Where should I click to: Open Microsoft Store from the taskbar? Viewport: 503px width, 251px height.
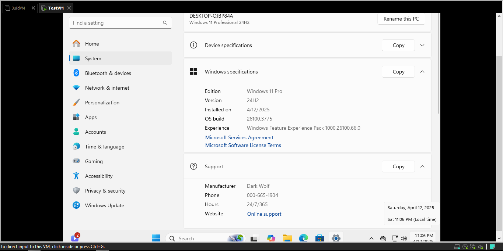tap(319, 238)
